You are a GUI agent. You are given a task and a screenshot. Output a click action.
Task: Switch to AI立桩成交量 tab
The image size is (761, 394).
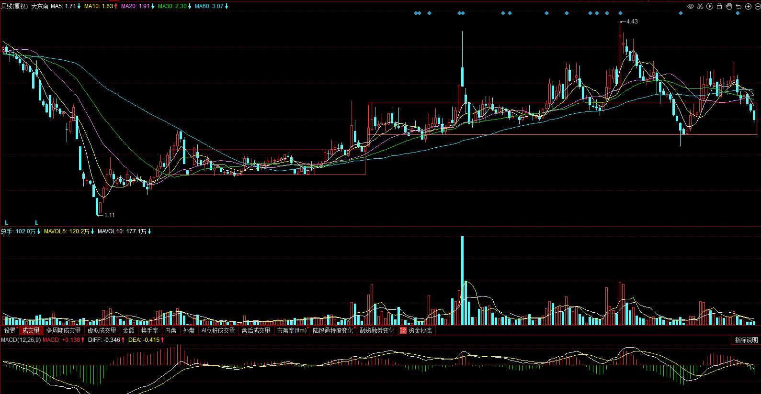[218, 330]
